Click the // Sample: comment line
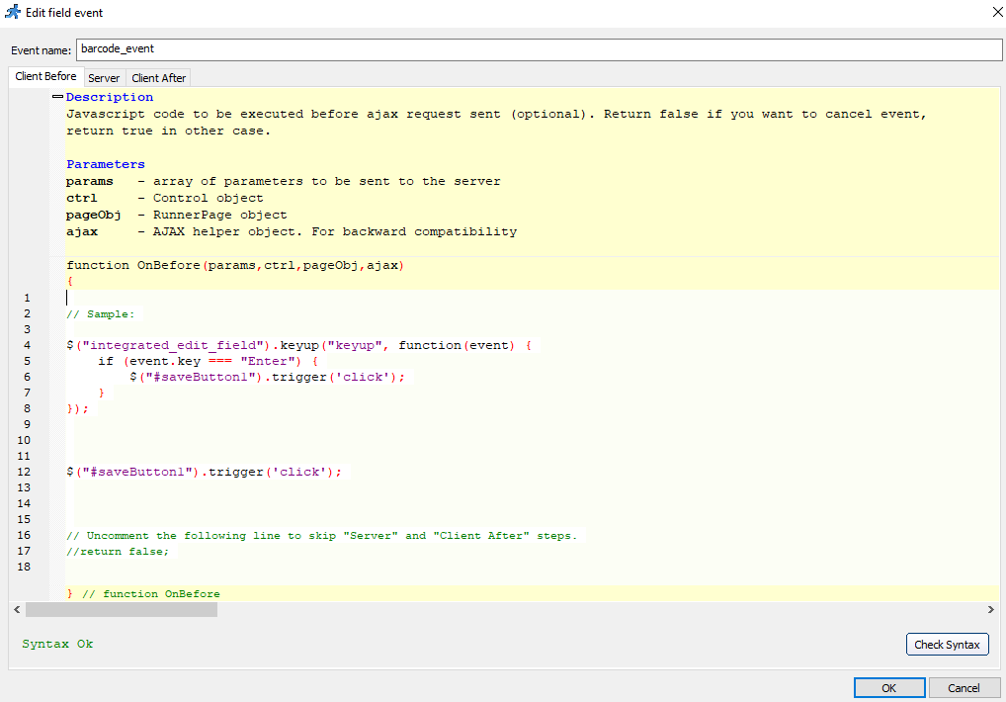1006x702 pixels. coord(99,313)
